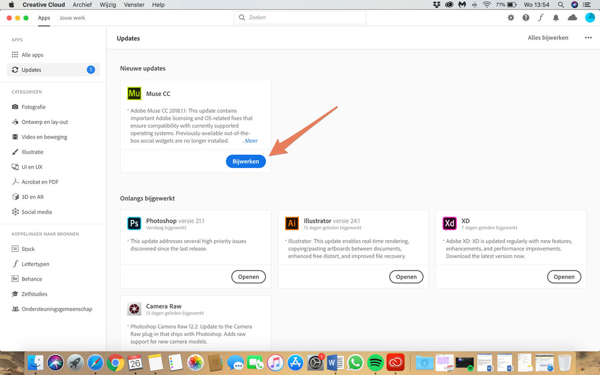This screenshot has height=375, width=600.
Task: Switch to the Jouw werk tab
Action: click(x=73, y=17)
